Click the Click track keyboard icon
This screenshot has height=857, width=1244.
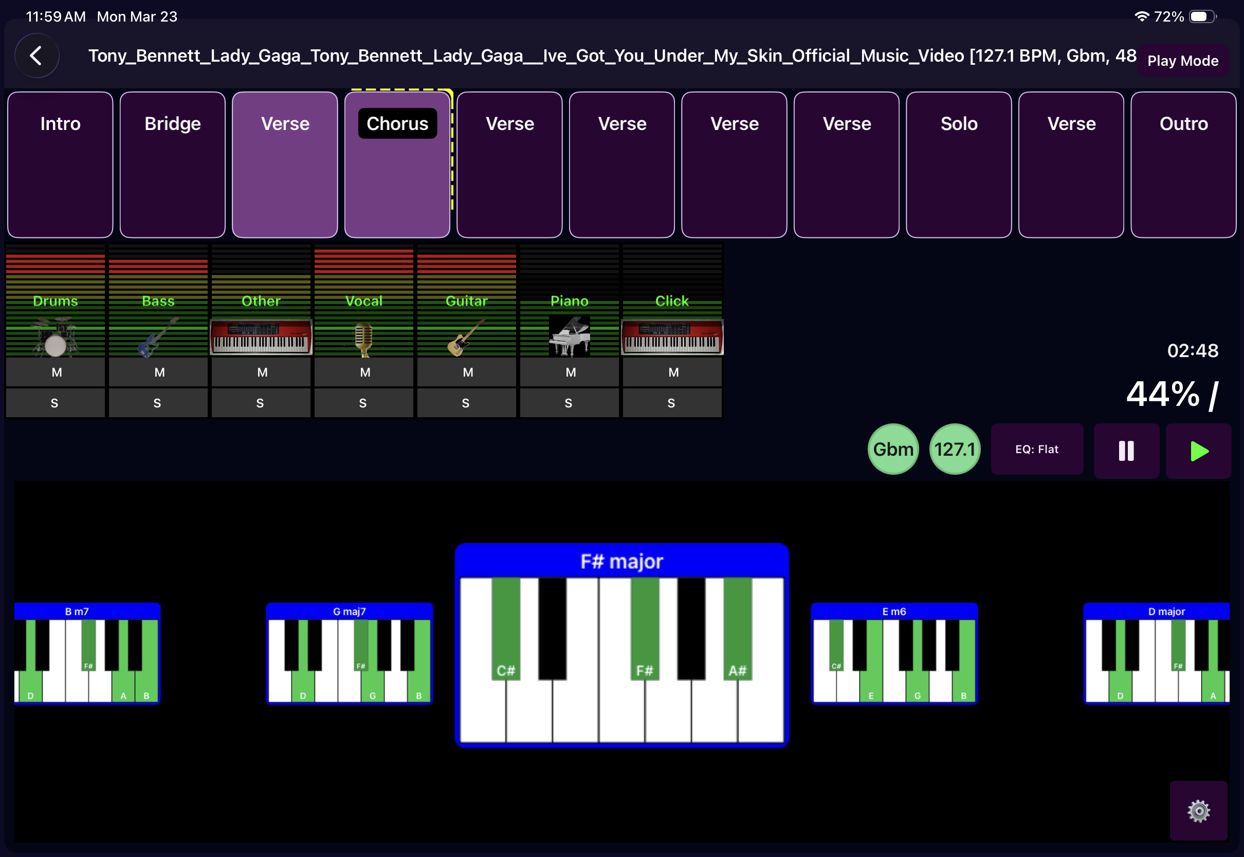point(672,336)
